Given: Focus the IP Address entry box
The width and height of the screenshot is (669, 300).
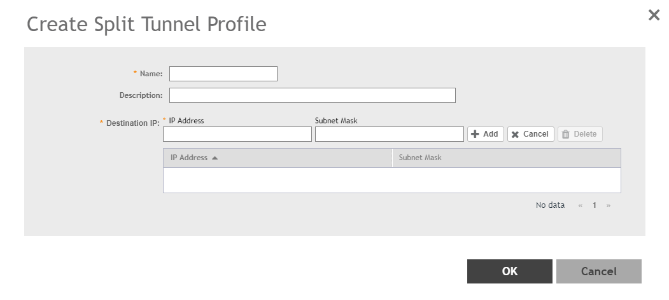Looking at the screenshot, I should coord(237,134).
